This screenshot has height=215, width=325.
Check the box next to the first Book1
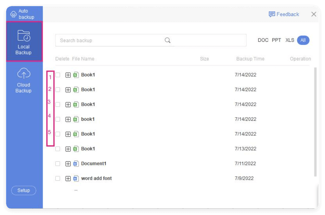click(58, 75)
